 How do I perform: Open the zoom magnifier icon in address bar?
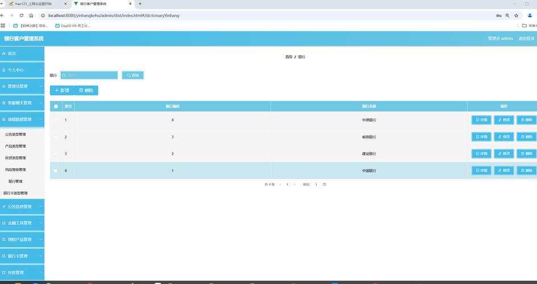(507, 15)
